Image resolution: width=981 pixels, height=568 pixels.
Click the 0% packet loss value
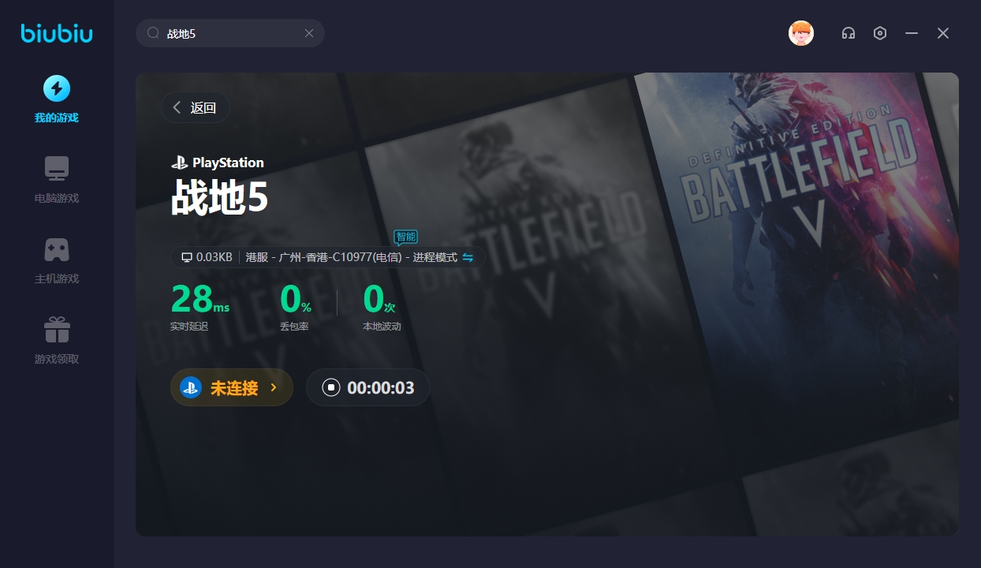pyautogui.click(x=296, y=300)
